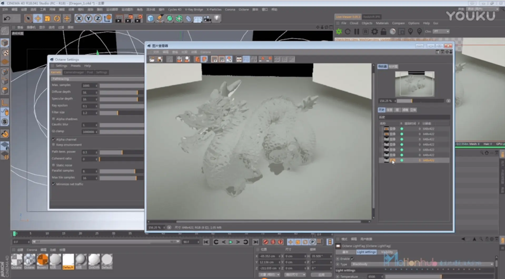Activate the Rotate tool
This screenshot has width=505, height=279.
coord(57,18)
